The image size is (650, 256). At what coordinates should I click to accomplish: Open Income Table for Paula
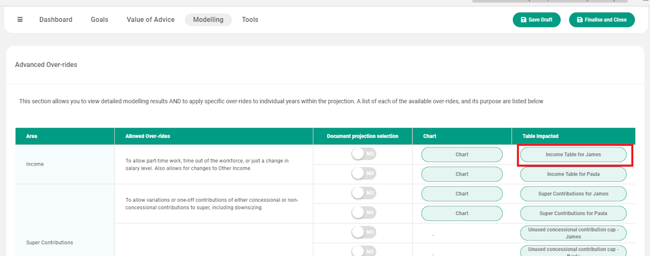(x=573, y=174)
